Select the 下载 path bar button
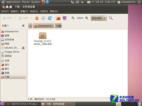Screen dimensions: 142x106 pyautogui.click(x=58, y=26)
